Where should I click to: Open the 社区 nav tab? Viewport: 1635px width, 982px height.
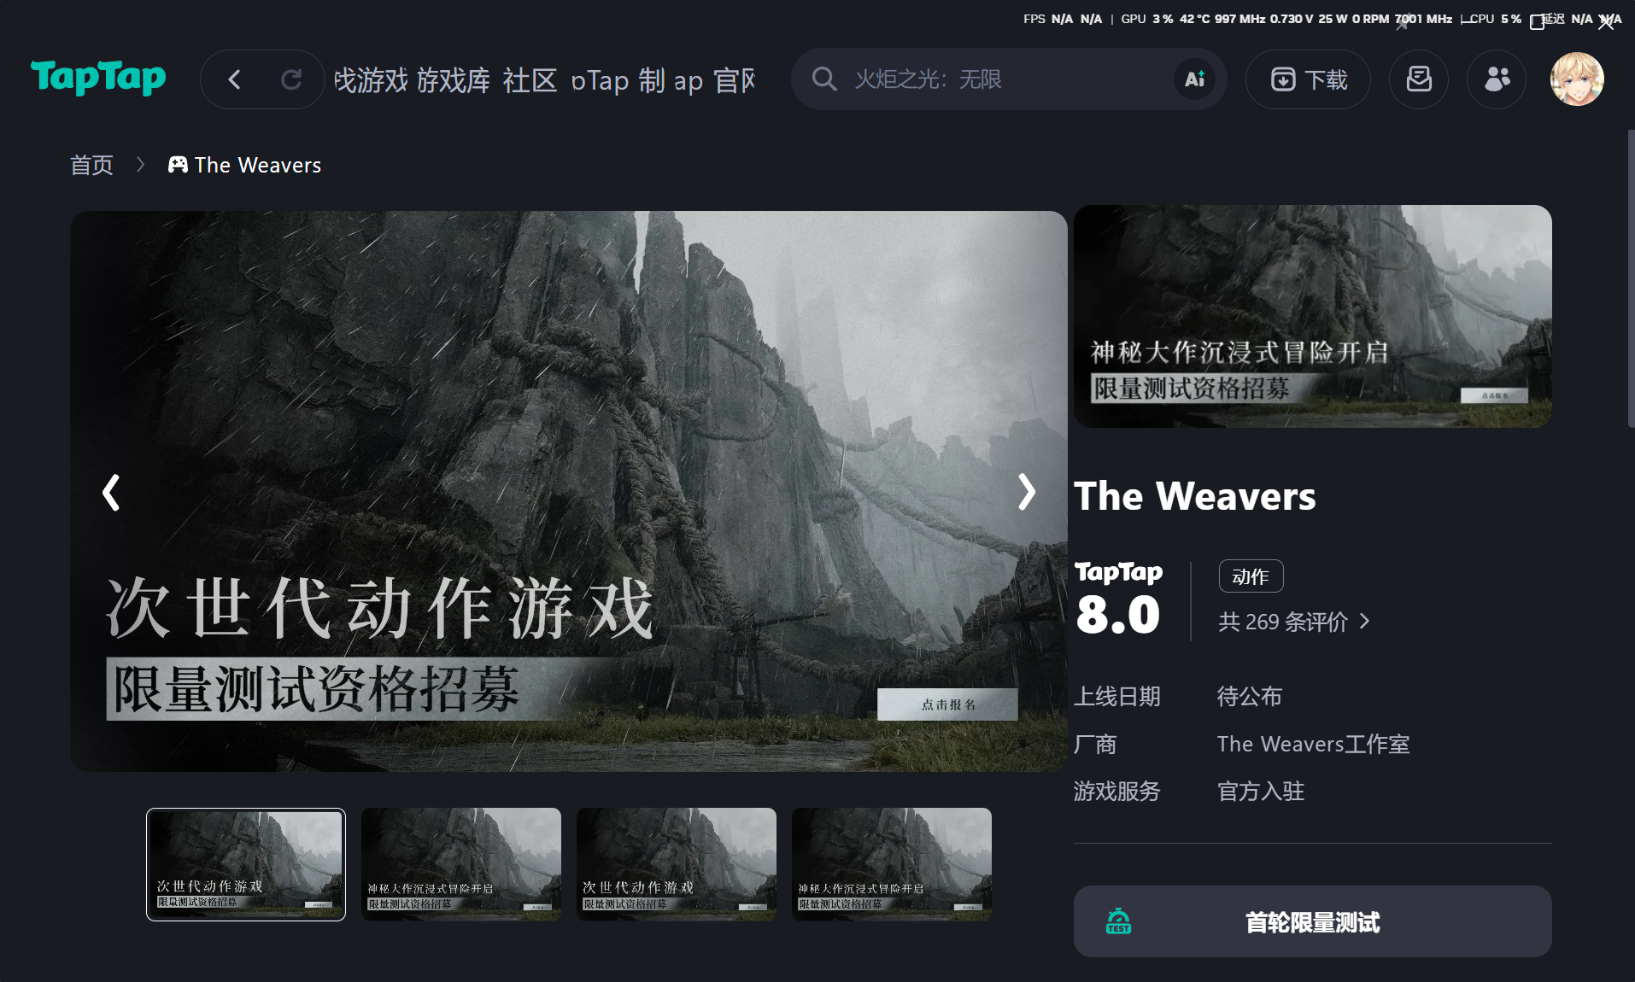tap(530, 80)
